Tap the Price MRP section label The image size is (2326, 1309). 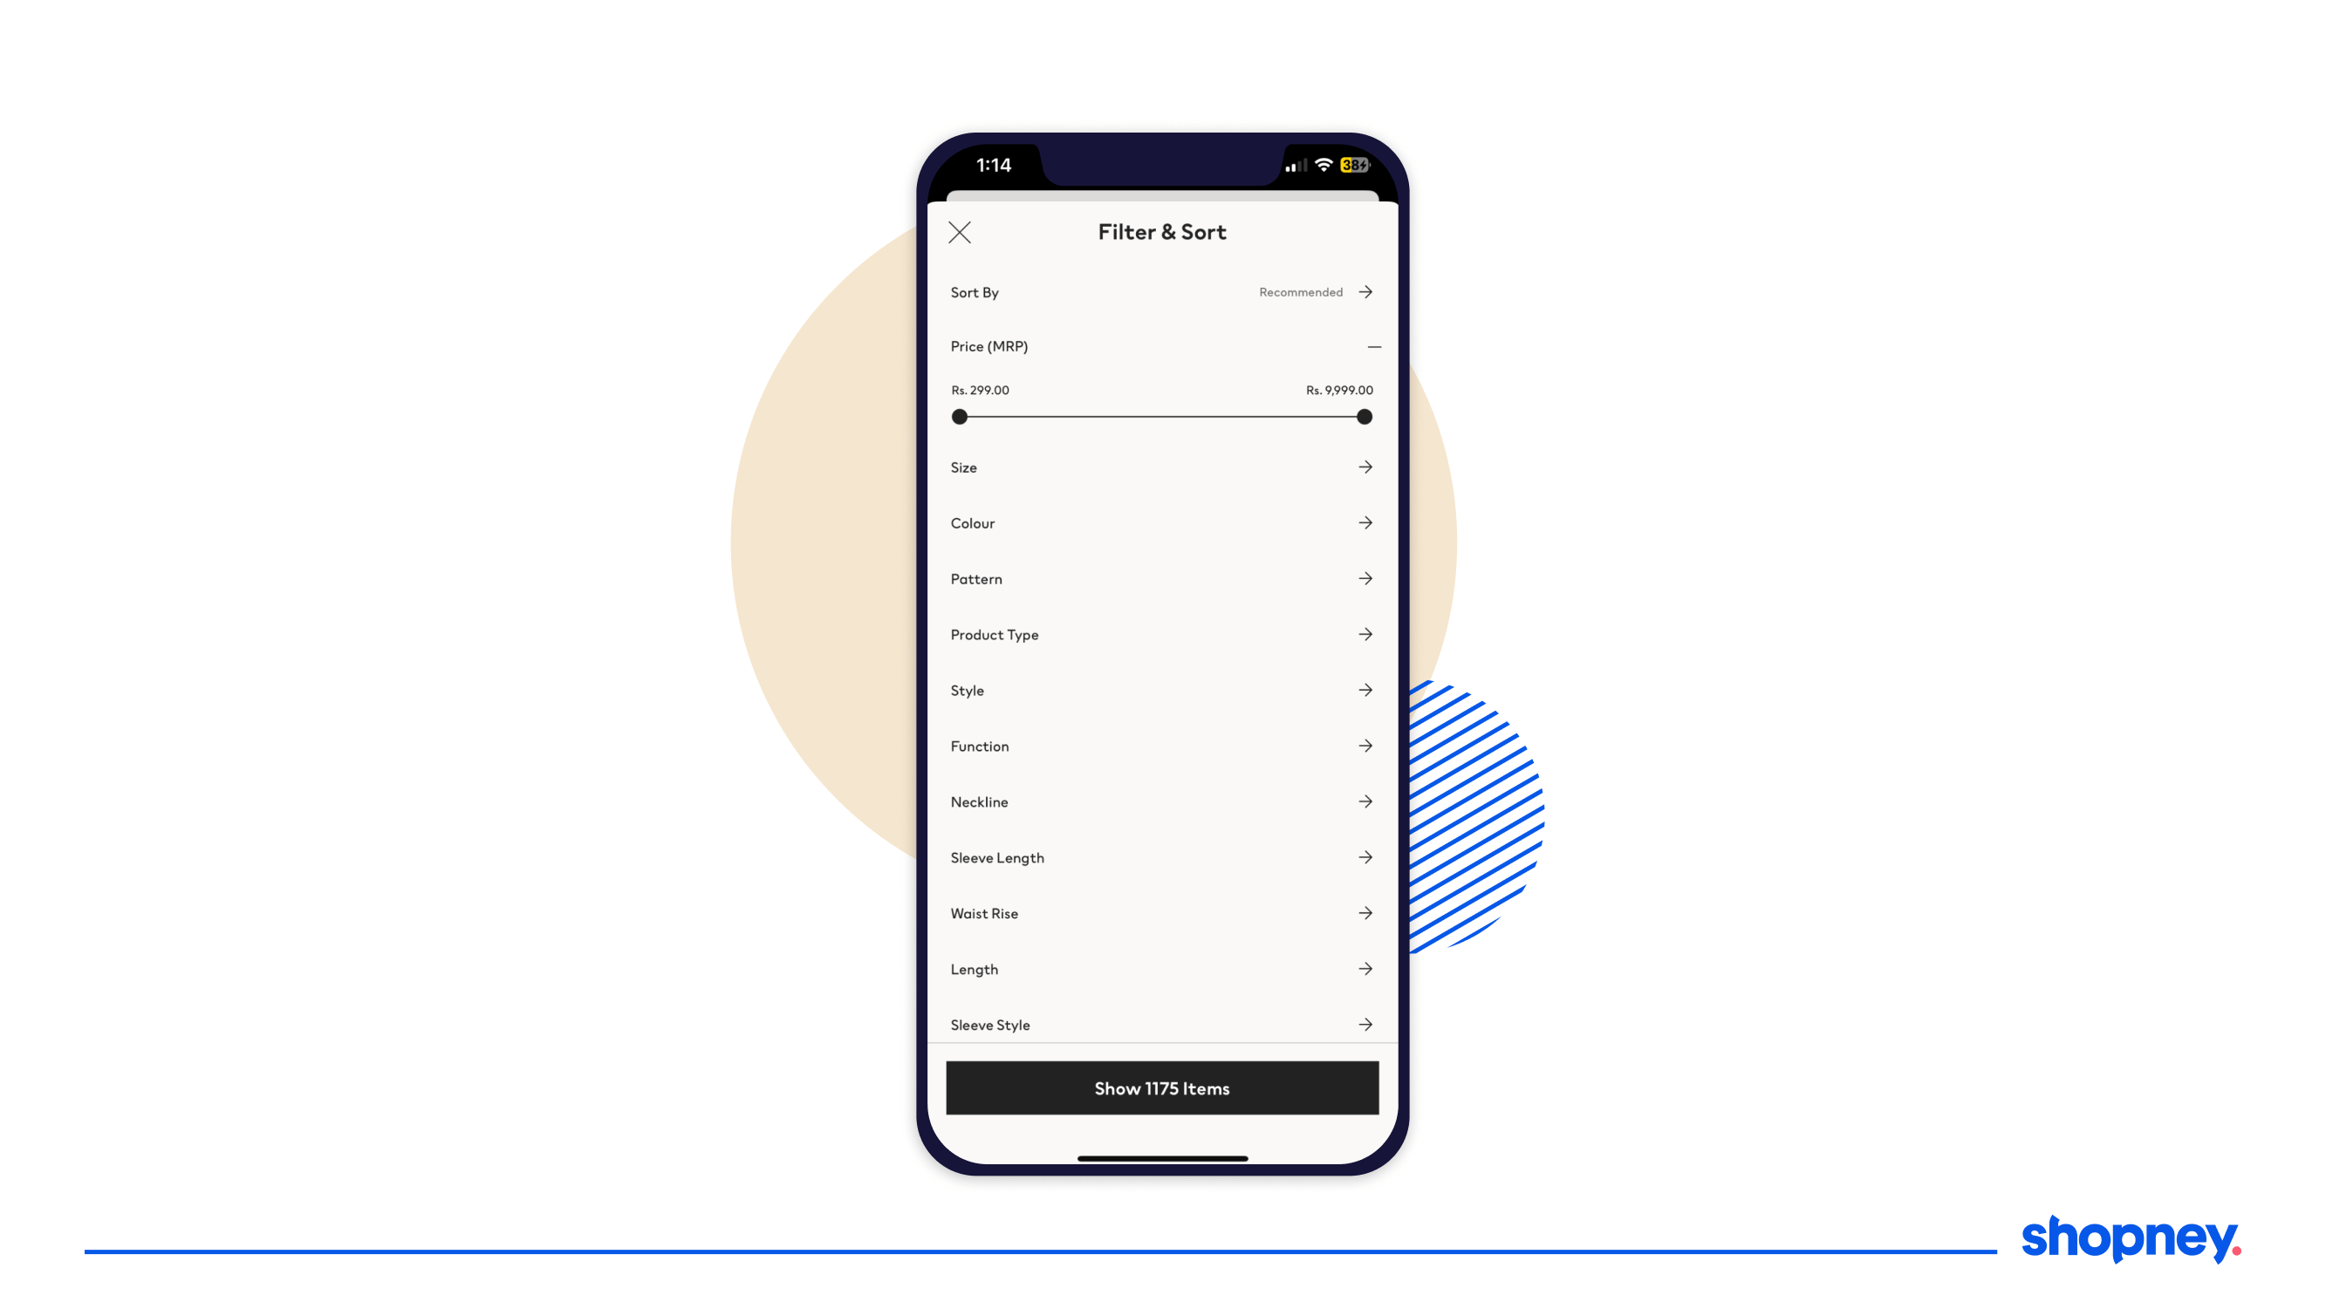(989, 346)
